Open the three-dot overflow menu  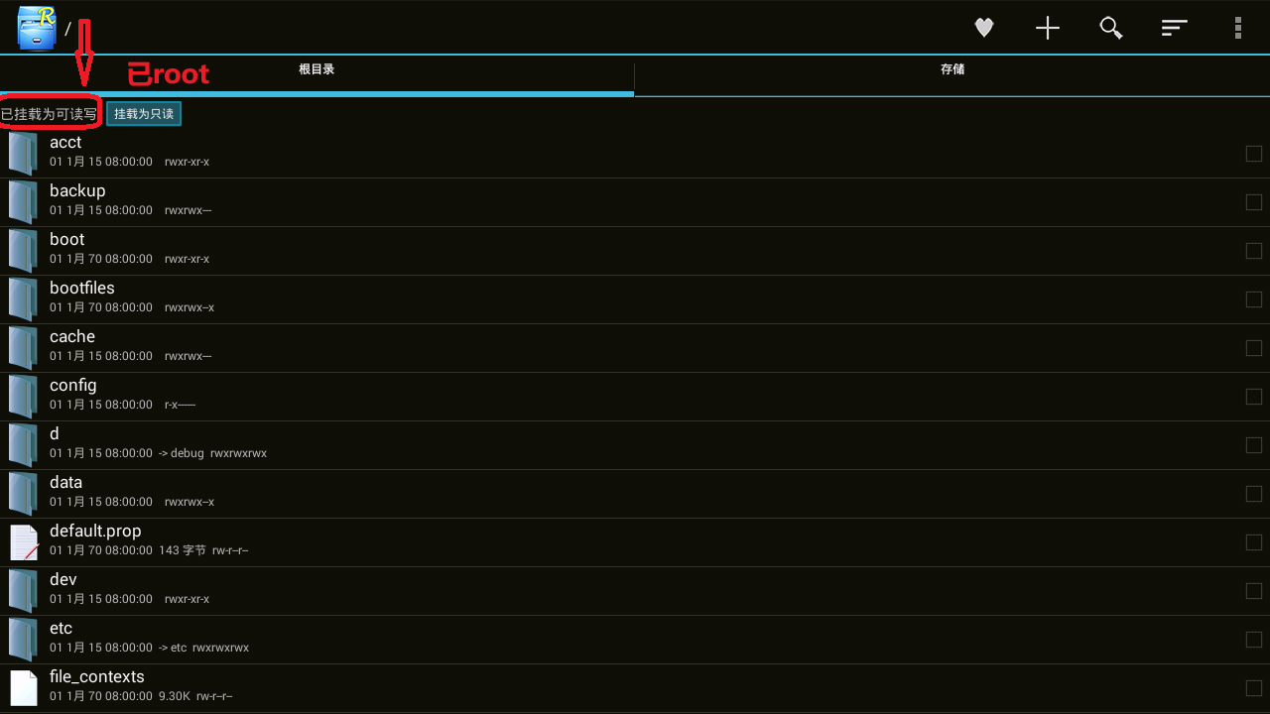[x=1238, y=28]
